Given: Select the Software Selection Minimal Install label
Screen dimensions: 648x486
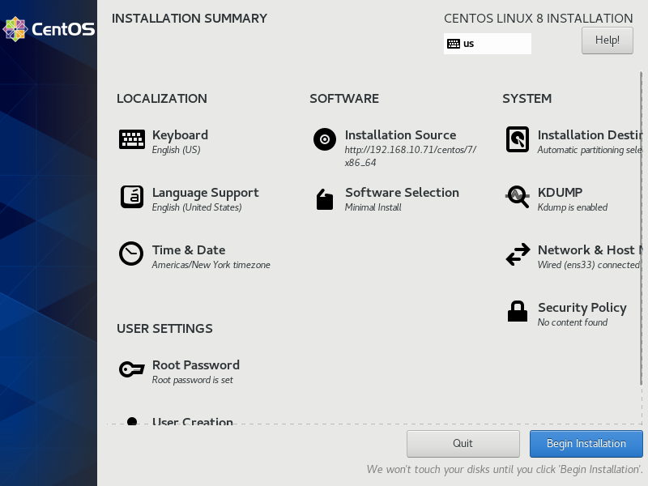Looking at the screenshot, I should (x=373, y=207).
